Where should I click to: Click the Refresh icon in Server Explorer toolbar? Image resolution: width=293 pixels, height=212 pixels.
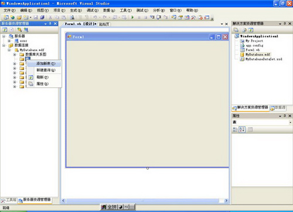[x=5, y=30]
